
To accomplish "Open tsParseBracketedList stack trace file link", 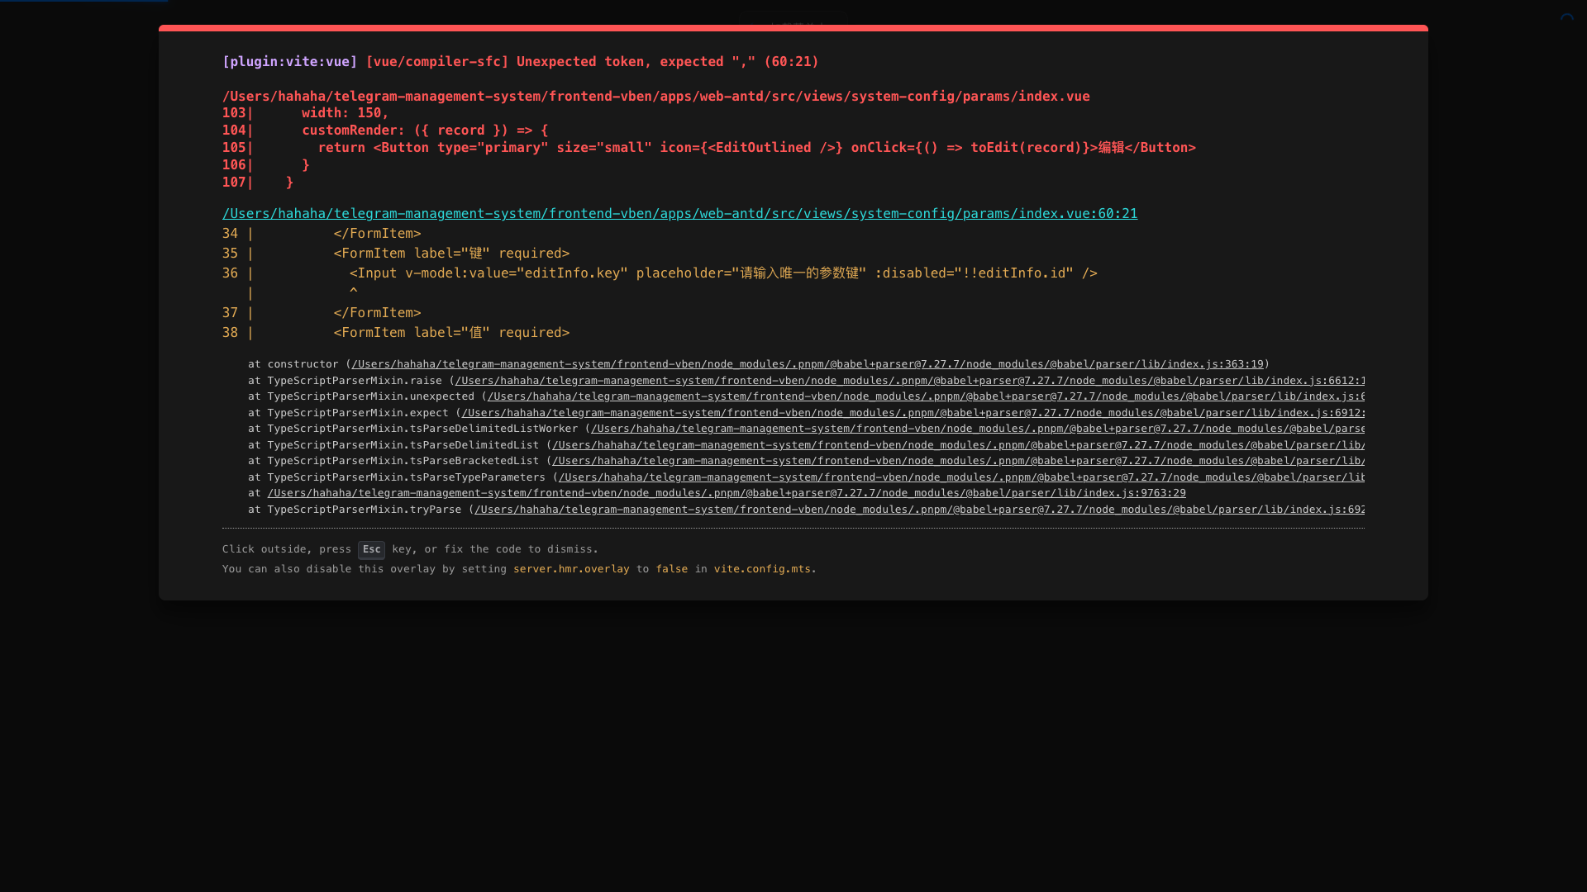I will click(x=957, y=461).
